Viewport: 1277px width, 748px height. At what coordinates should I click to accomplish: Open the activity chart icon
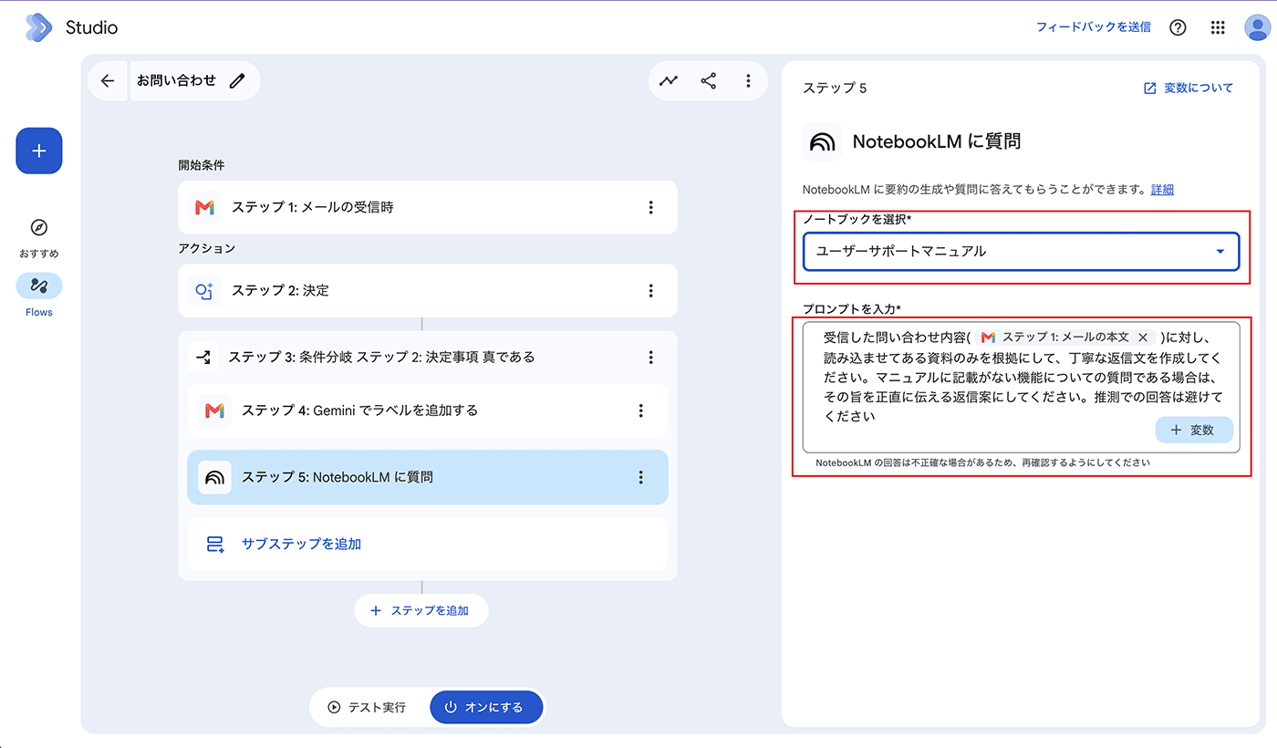669,80
